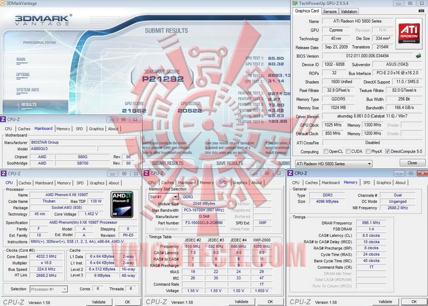Viewport: 428px width, 306px height.
Task: Click the Memory Size 1024 MB field in GPU-Z
Action: click(x=338, y=108)
